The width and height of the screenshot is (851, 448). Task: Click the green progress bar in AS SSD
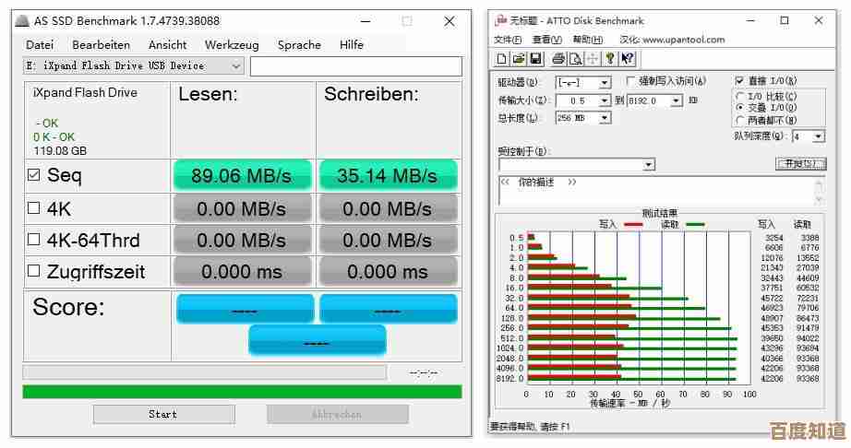pos(242,392)
